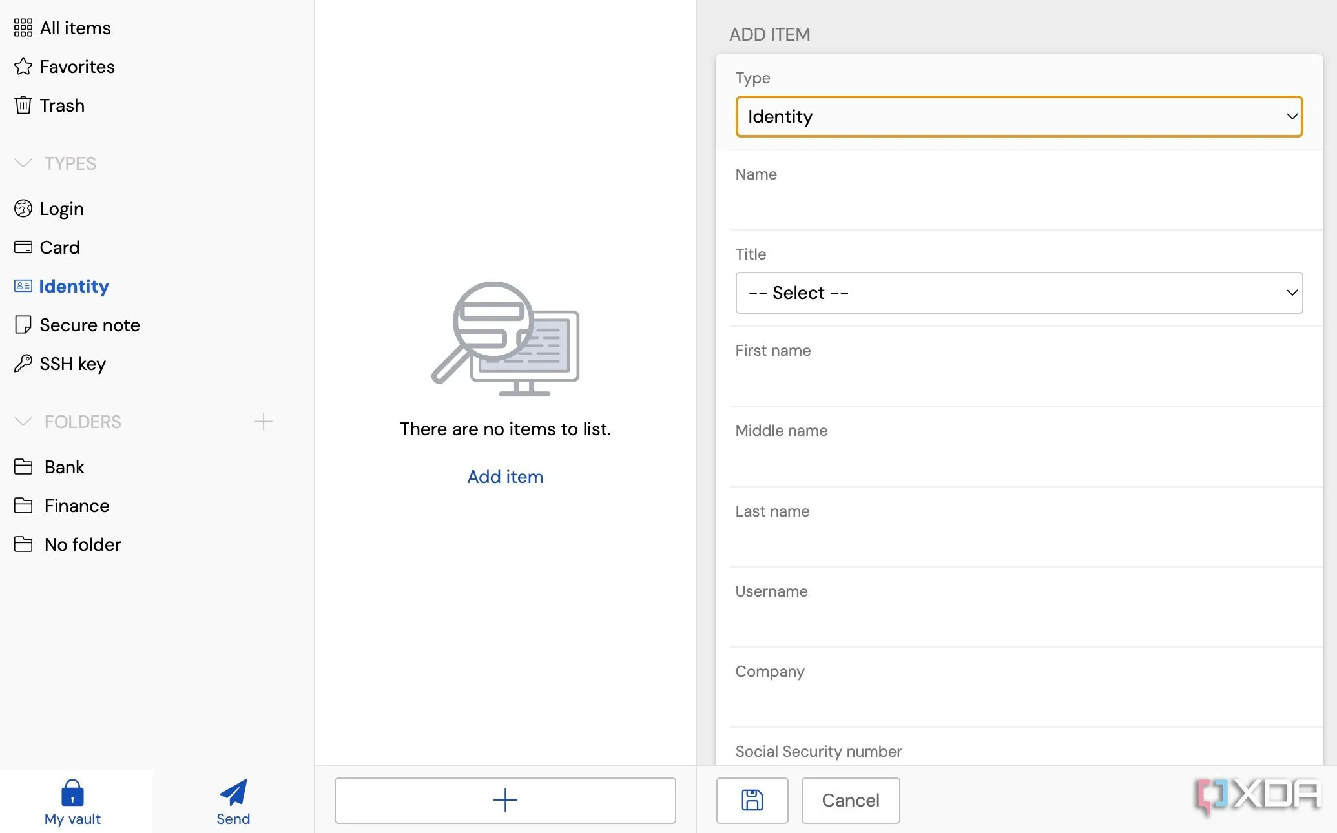Image resolution: width=1337 pixels, height=833 pixels.
Task: Click the Secure note icon
Action: 23,325
